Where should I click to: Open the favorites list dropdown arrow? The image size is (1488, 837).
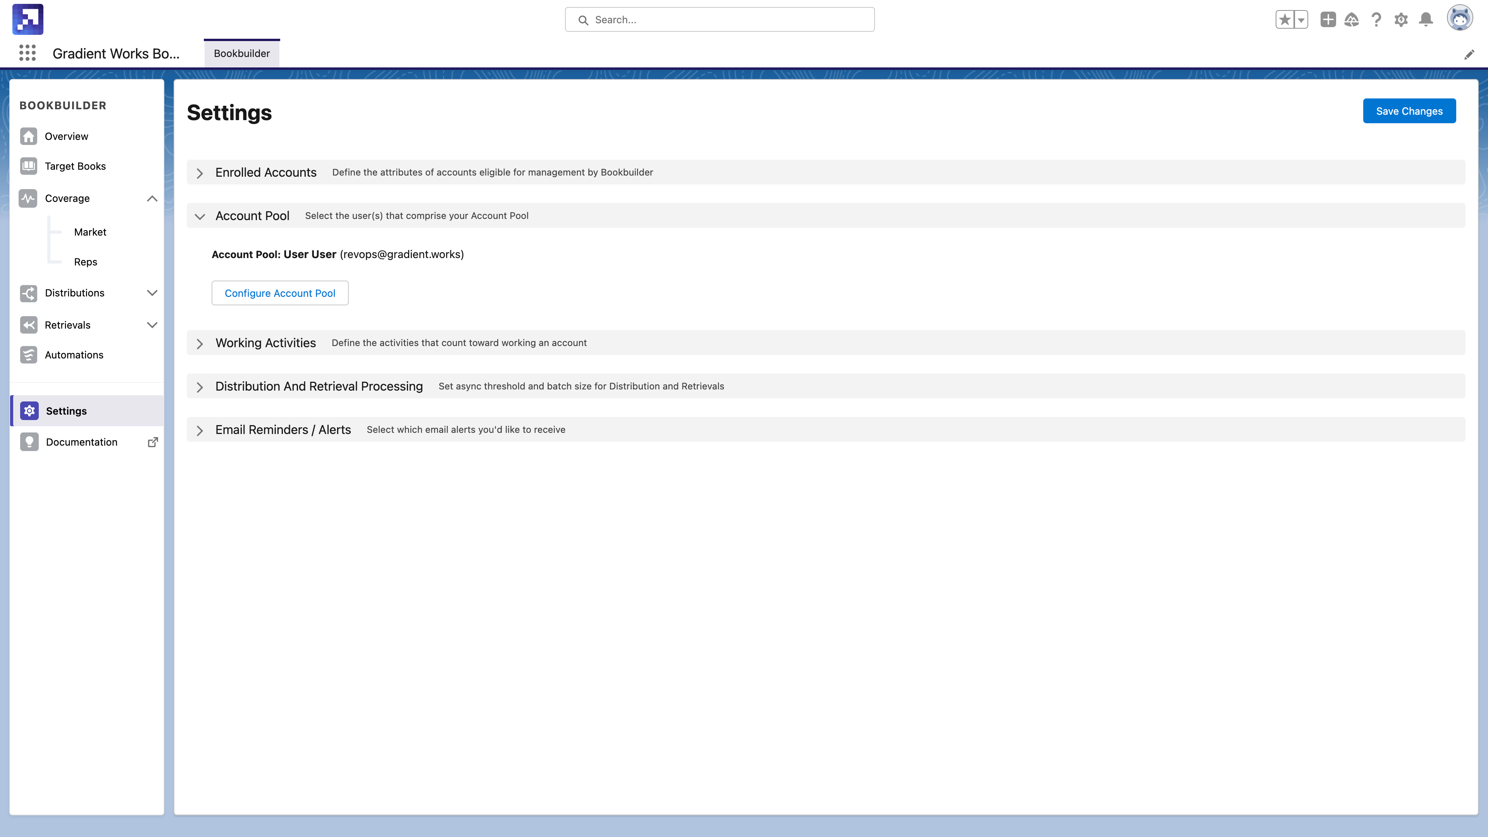[1301, 20]
